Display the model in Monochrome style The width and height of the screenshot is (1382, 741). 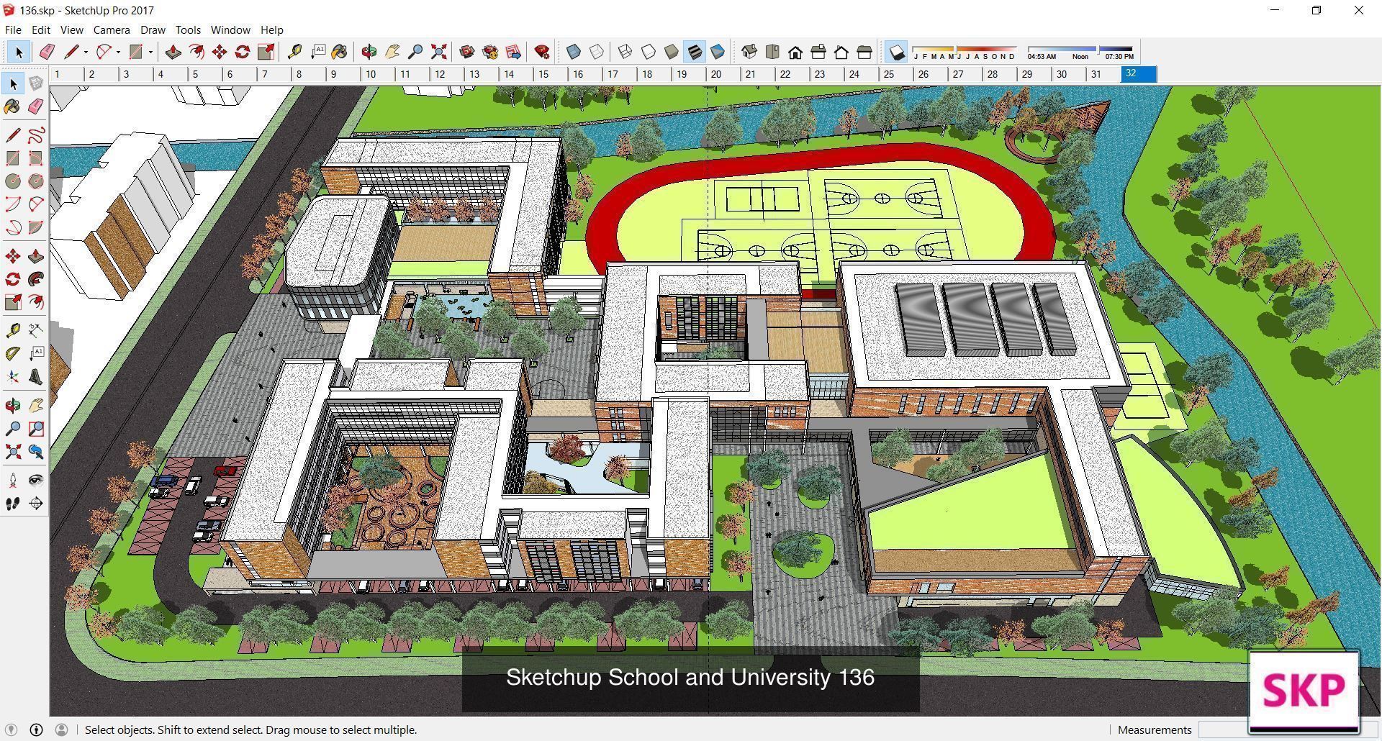click(x=717, y=52)
